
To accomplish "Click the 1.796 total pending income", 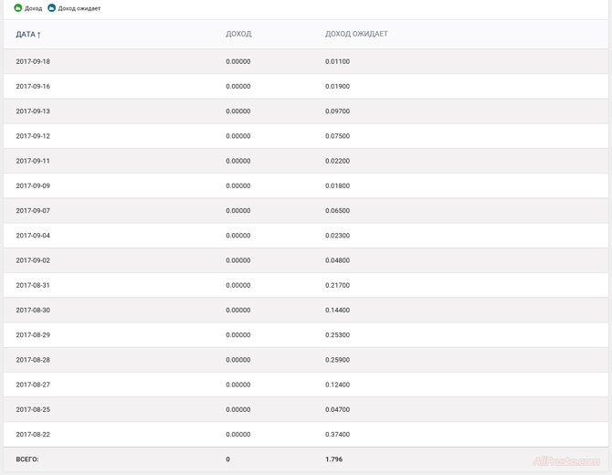I will tap(333, 459).
